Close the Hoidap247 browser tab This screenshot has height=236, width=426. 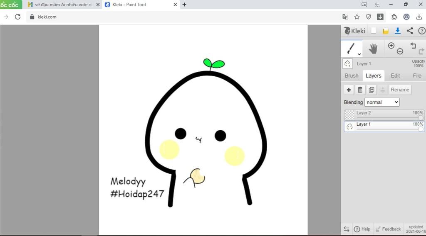click(98, 5)
